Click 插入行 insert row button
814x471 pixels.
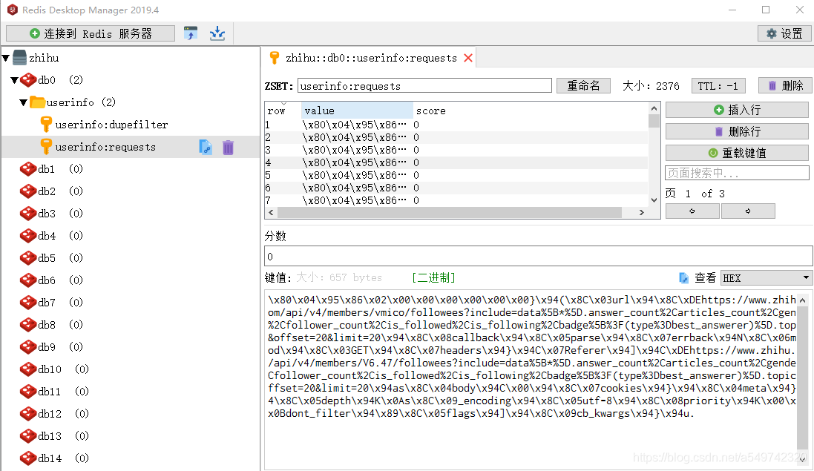737,110
